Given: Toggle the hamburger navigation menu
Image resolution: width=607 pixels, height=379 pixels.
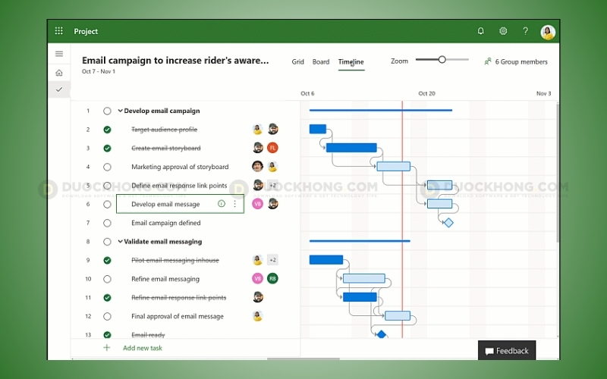Looking at the screenshot, I should tap(59, 54).
